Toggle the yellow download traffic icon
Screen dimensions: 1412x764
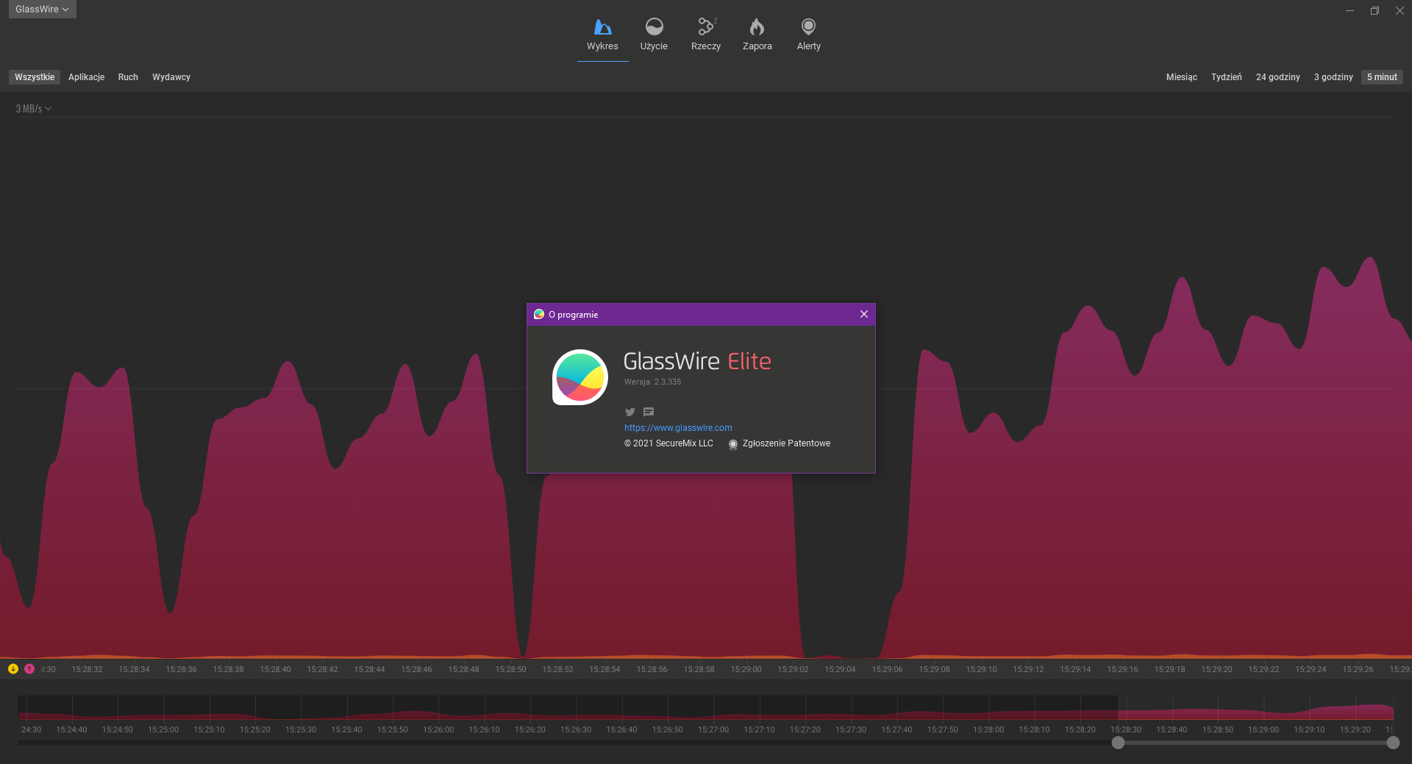(x=13, y=668)
